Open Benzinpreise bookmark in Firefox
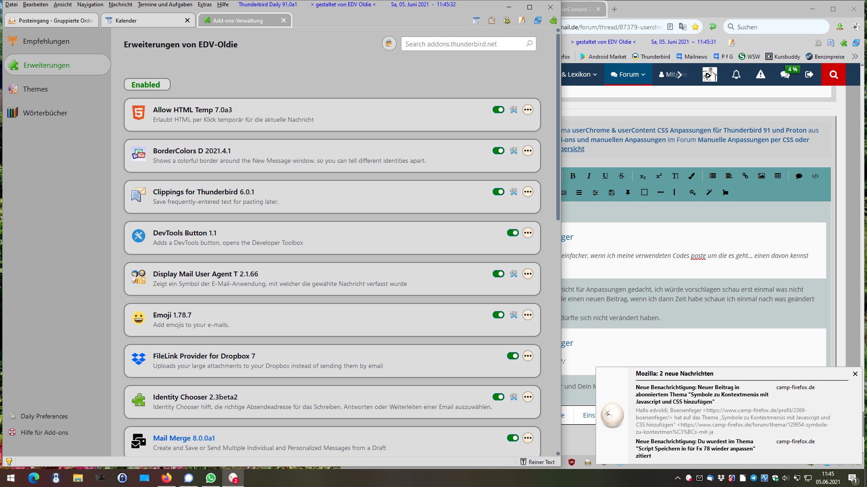This screenshot has height=487, width=867. pos(825,56)
